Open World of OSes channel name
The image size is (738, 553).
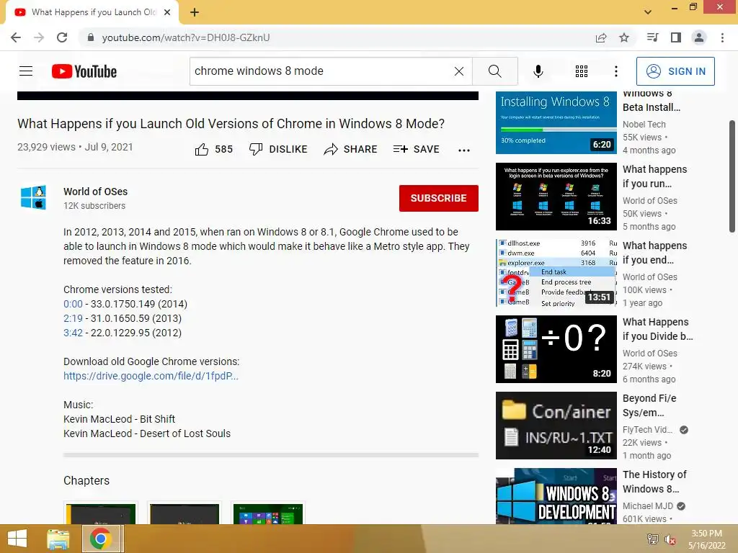(x=96, y=192)
